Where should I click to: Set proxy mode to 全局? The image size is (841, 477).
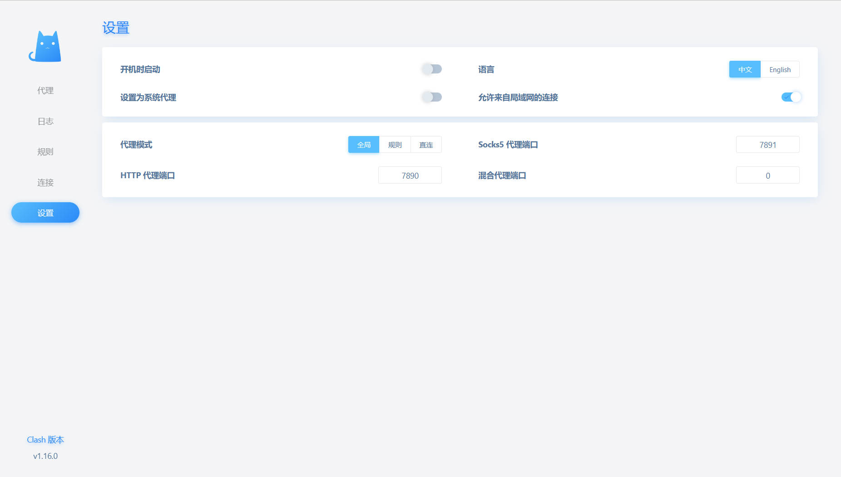tap(364, 145)
